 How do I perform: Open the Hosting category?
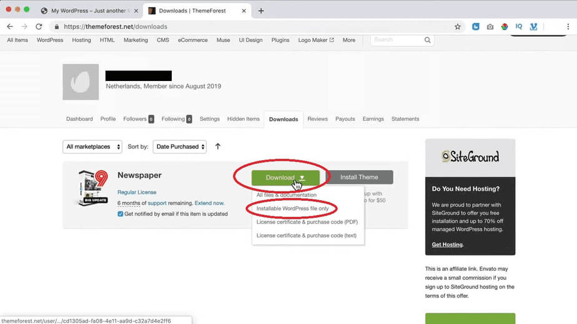click(81, 40)
